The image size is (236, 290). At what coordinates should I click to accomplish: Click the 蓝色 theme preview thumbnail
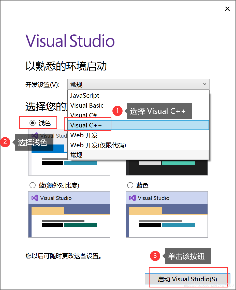click(167, 214)
